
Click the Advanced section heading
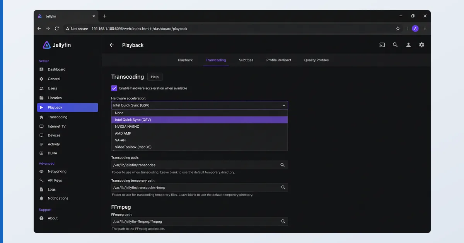pyautogui.click(x=47, y=164)
